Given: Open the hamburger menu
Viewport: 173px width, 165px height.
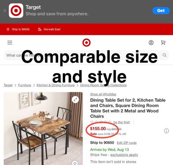Looking at the screenshot, I should coord(10,43).
